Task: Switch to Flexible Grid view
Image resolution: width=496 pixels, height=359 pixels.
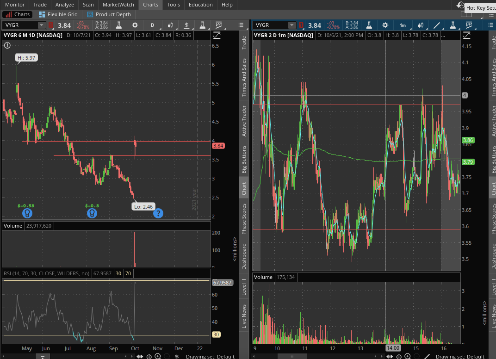Action: (x=58, y=14)
